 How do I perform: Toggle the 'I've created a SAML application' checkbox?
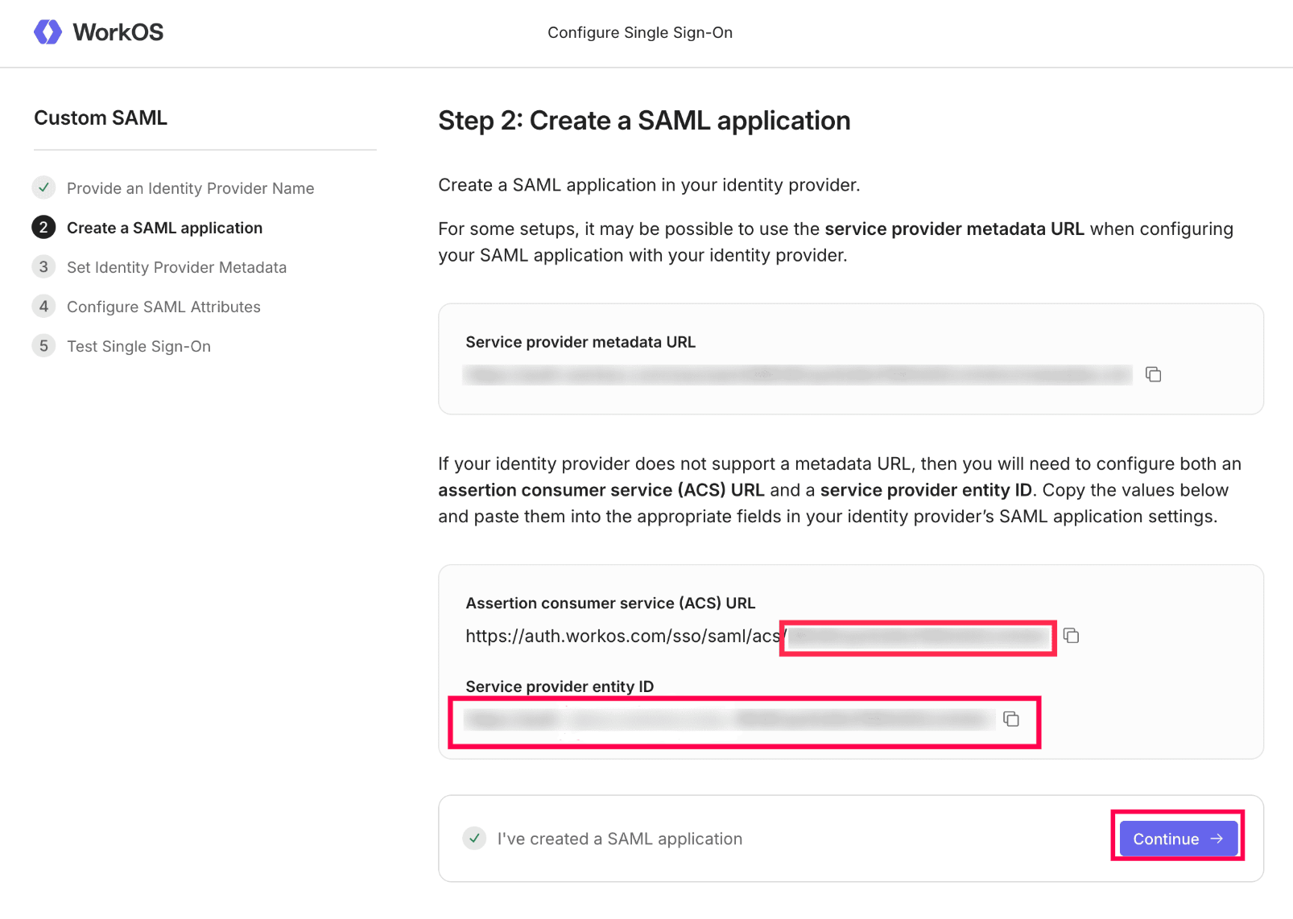click(x=474, y=839)
